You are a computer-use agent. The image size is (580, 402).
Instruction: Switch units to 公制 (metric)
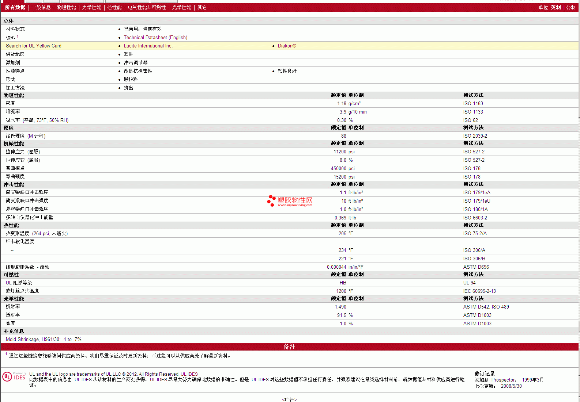click(570, 8)
